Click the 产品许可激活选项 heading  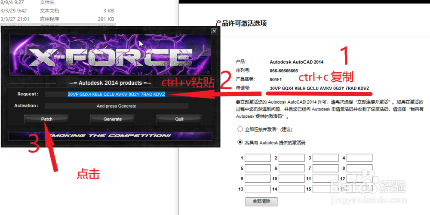241,23
